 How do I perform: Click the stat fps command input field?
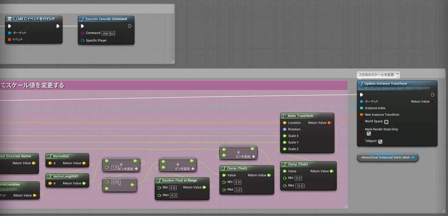pos(108,33)
